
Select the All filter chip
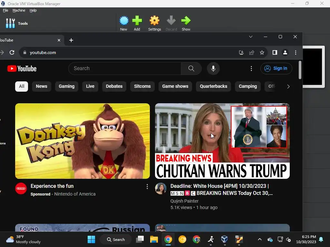(x=22, y=86)
